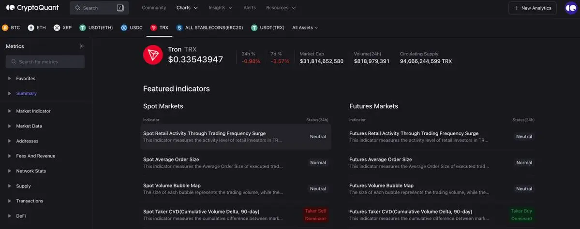The image size is (580, 229).
Task: Select the USDT(ETH) coin icon
Action: [x=83, y=28]
